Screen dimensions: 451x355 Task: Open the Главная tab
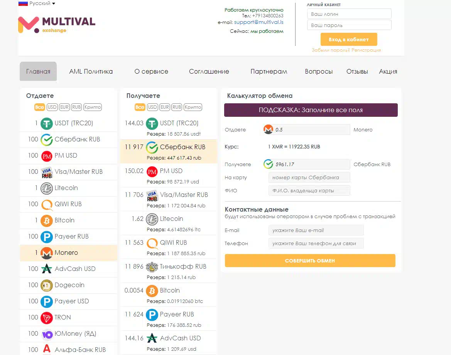tap(38, 71)
